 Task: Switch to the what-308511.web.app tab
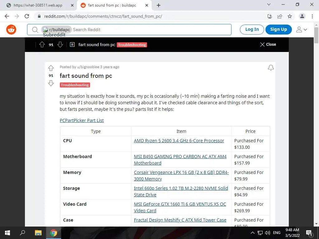[x=38, y=5]
